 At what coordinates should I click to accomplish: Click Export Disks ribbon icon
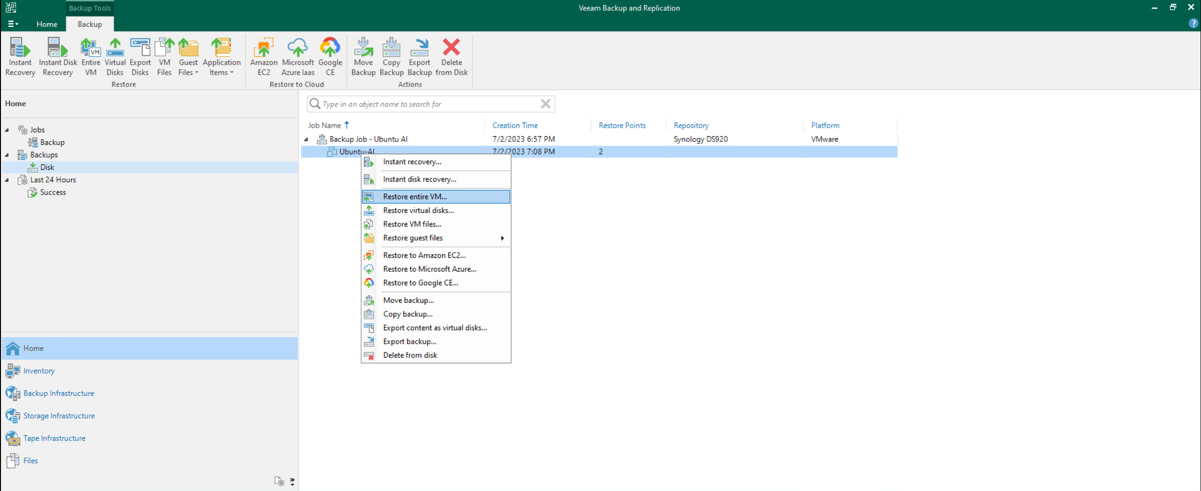pyautogui.click(x=140, y=57)
